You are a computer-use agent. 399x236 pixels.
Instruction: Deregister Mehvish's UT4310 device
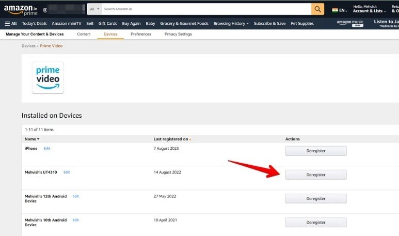point(316,175)
